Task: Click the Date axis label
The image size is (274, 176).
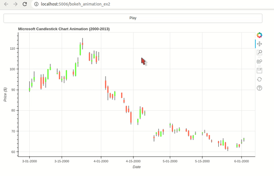Action: click(x=137, y=167)
